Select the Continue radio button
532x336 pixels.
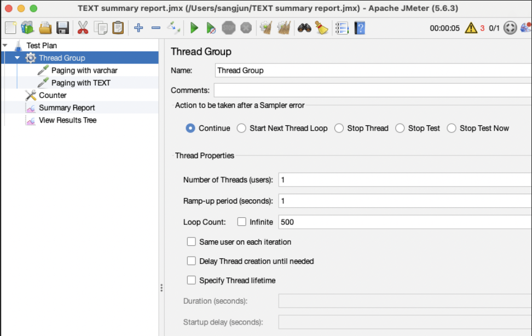[x=190, y=128]
